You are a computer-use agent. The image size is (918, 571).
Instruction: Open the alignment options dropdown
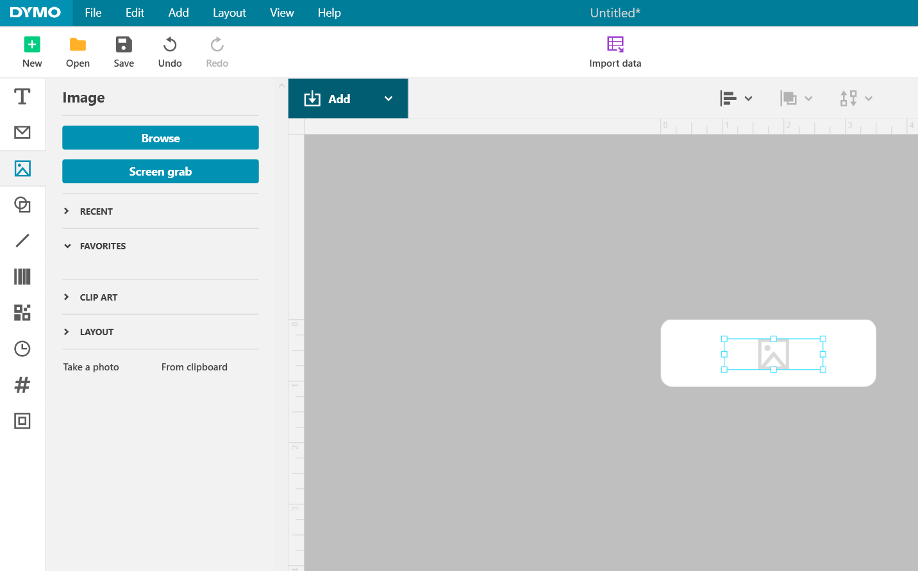click(x=736, y=98)
